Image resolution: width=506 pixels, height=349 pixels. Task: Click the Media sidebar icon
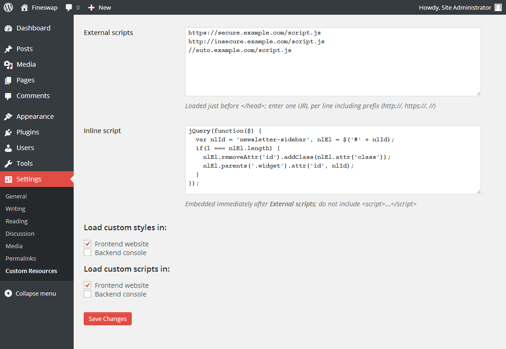point(8,65)
